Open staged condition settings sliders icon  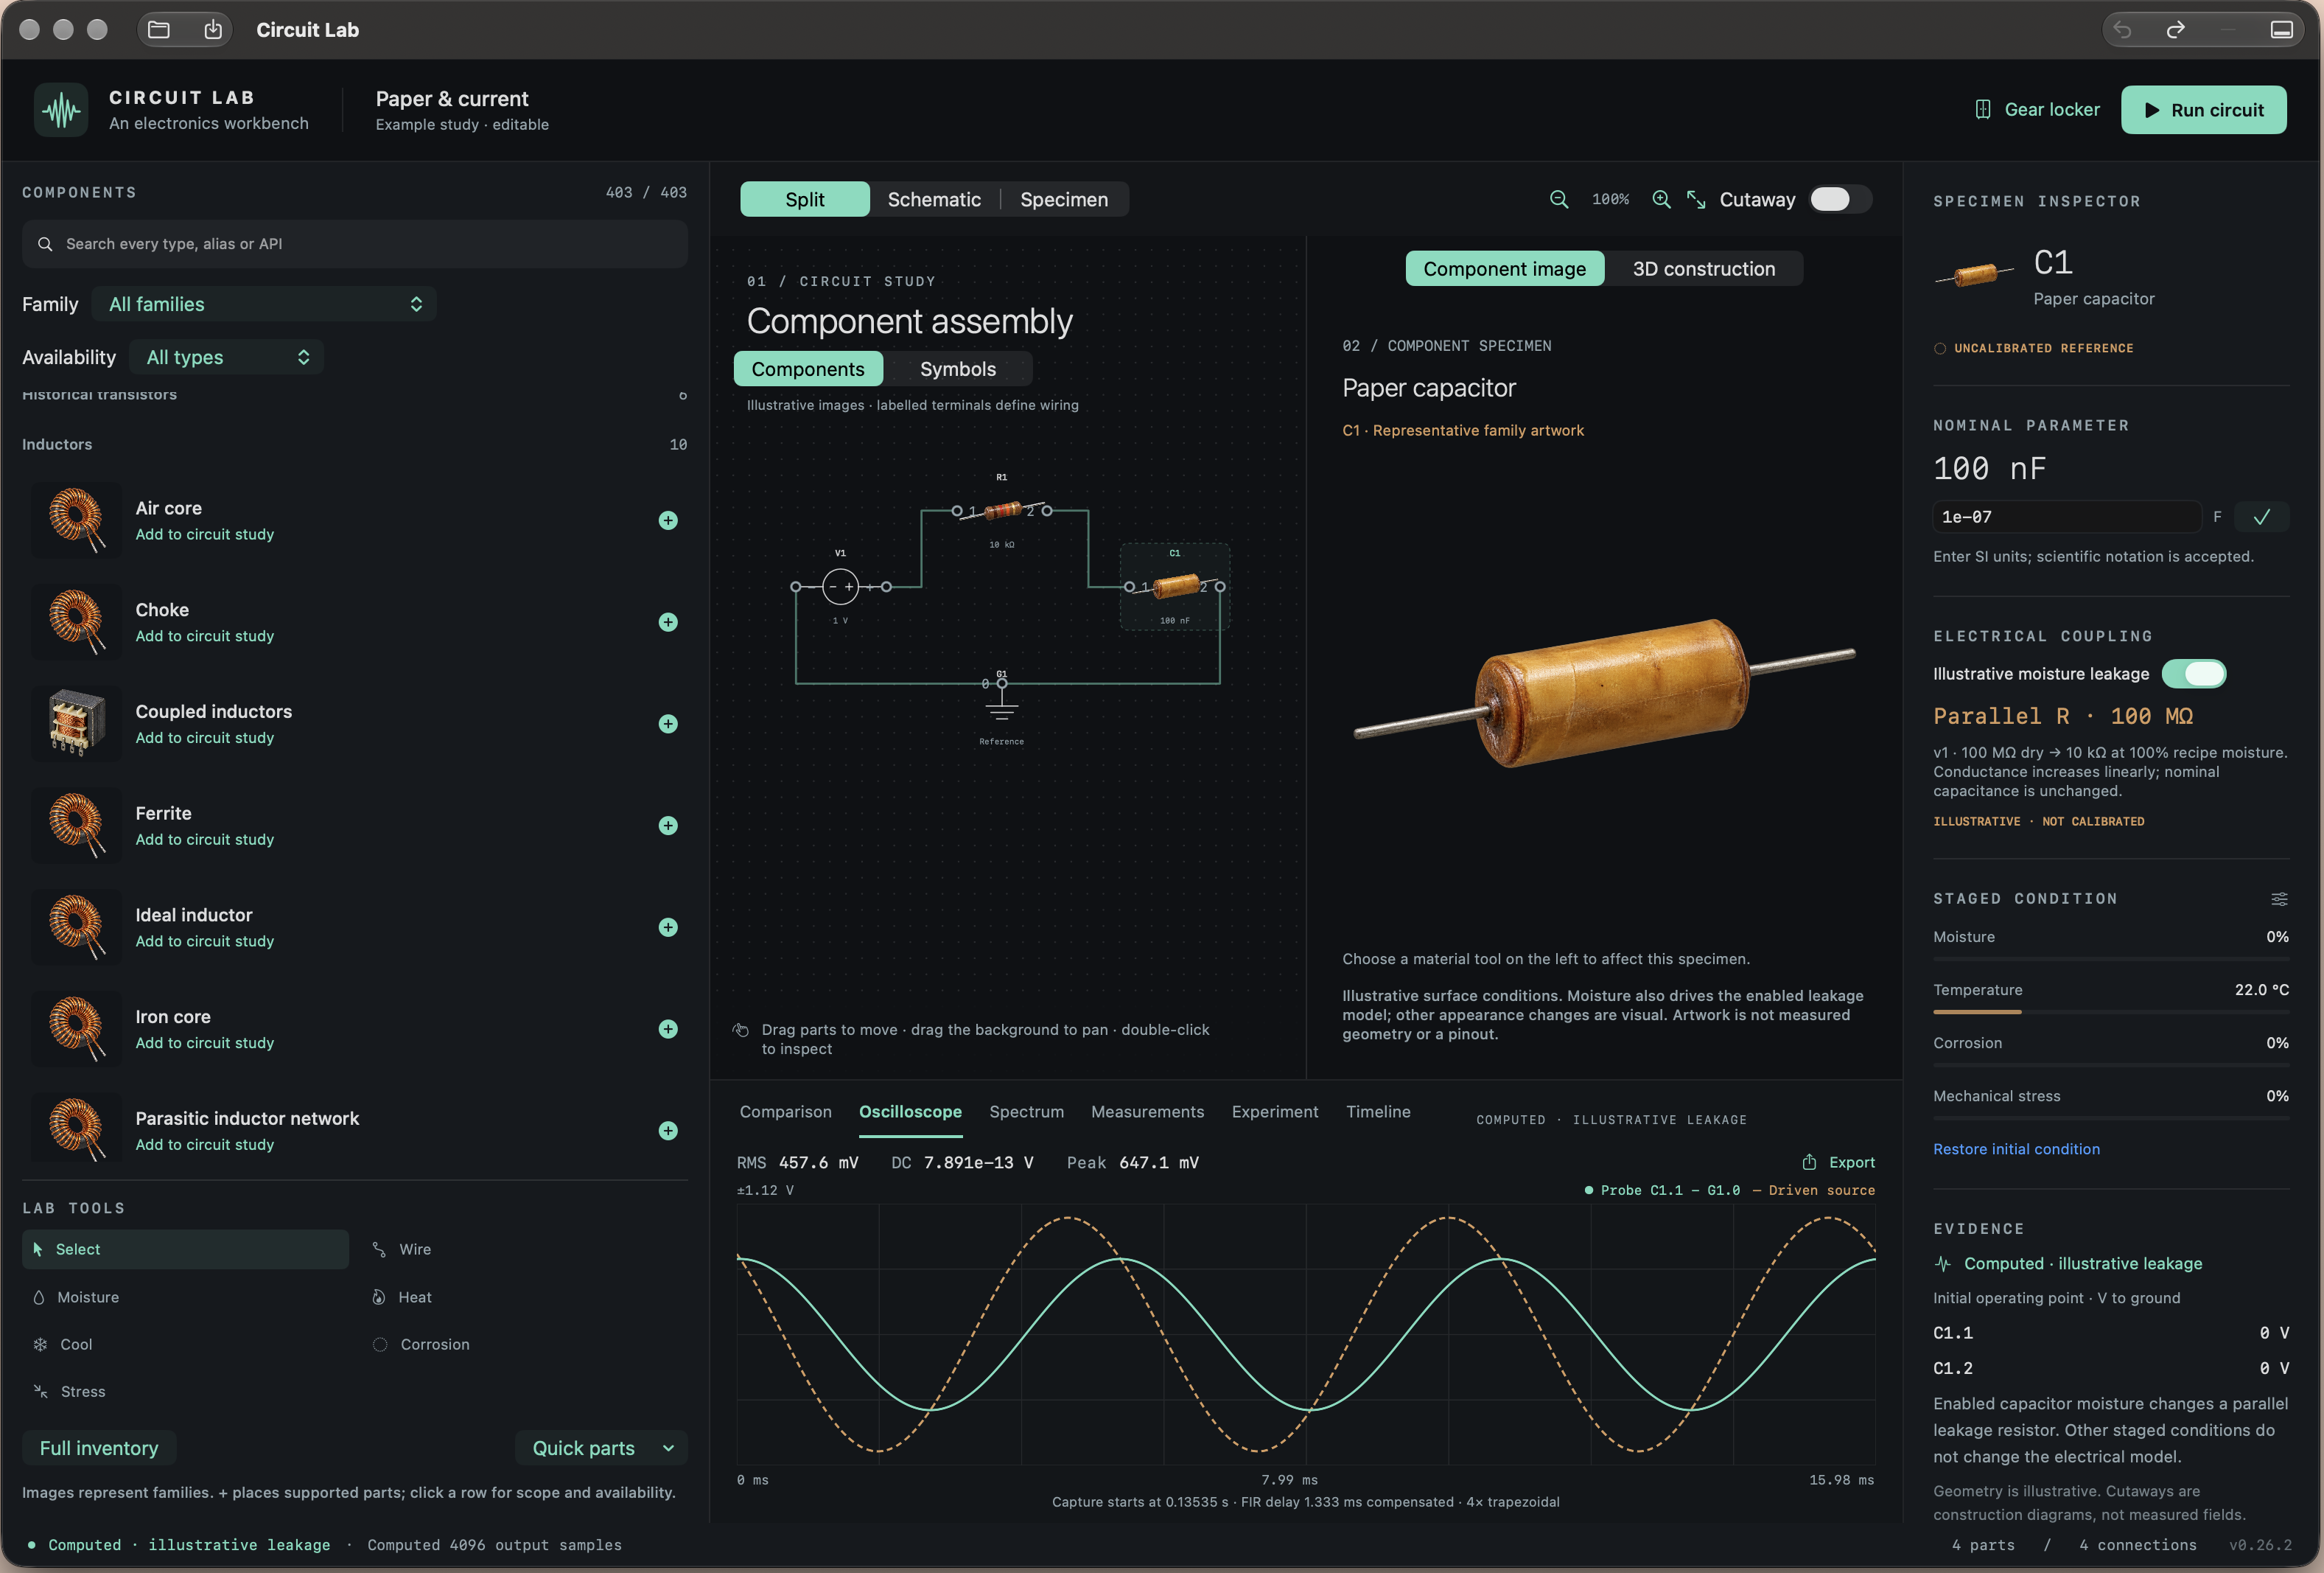2279,899
